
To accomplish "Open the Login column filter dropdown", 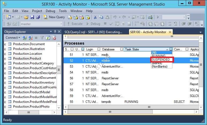I will [x=99, y=49].
